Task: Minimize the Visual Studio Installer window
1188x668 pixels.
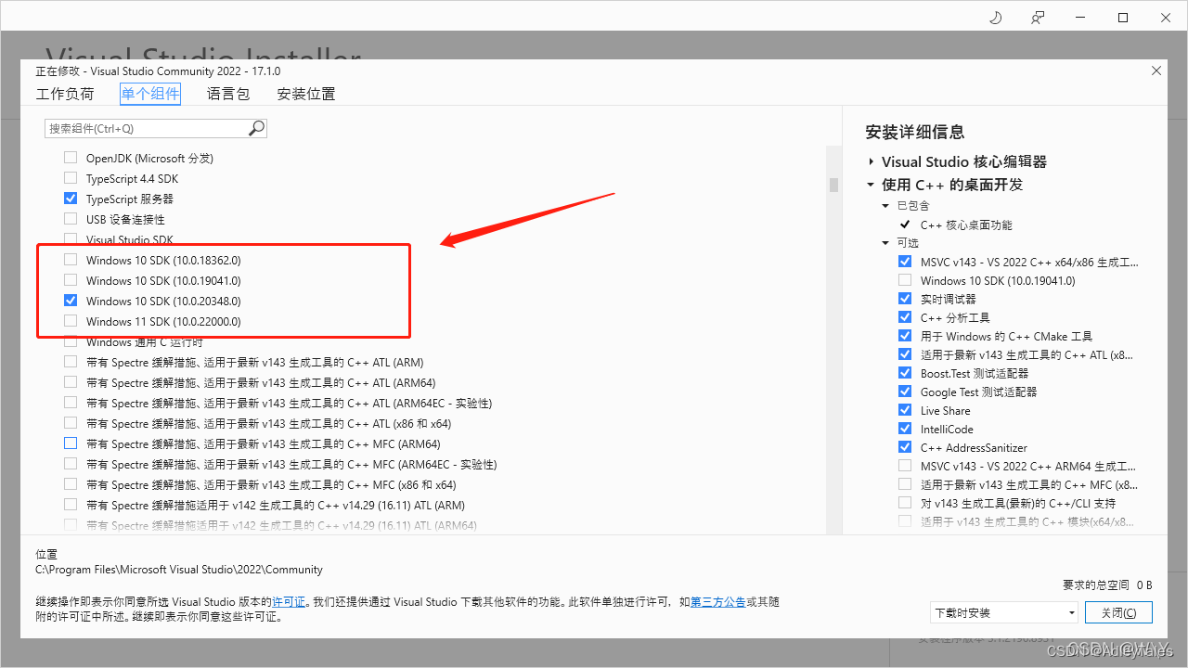Action: click(x=1080, y=18)
